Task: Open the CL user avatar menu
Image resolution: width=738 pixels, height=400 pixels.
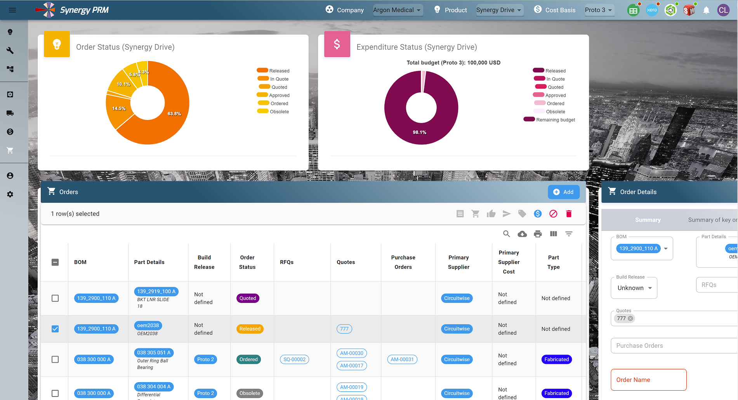Action: [x=723, y=10]
